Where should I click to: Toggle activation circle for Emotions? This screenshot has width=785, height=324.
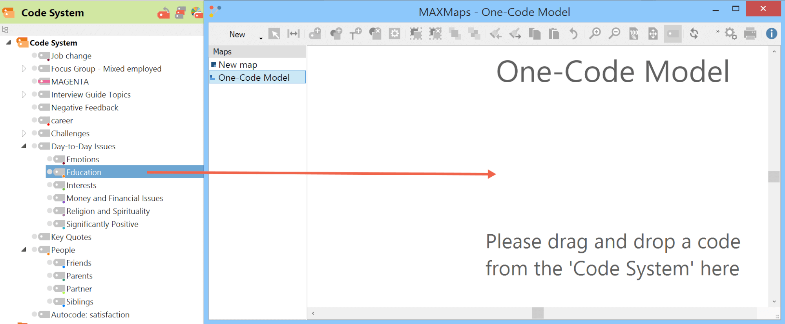(50, 159)
